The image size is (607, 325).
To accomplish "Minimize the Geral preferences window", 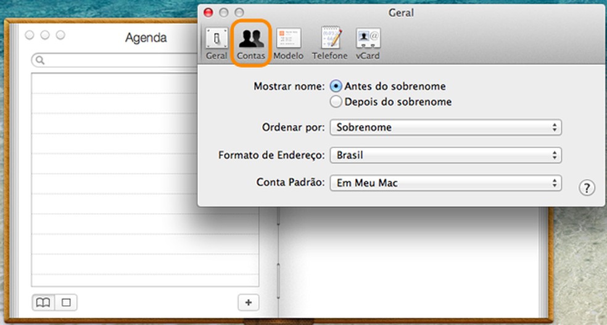I will pos(224,12).
